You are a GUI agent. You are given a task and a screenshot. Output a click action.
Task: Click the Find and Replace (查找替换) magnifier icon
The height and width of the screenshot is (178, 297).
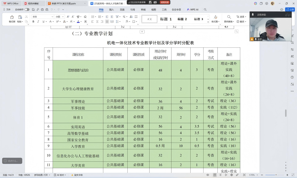coord(229,17)
